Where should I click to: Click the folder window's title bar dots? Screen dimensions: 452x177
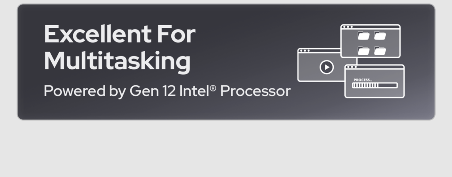point(348,27)
